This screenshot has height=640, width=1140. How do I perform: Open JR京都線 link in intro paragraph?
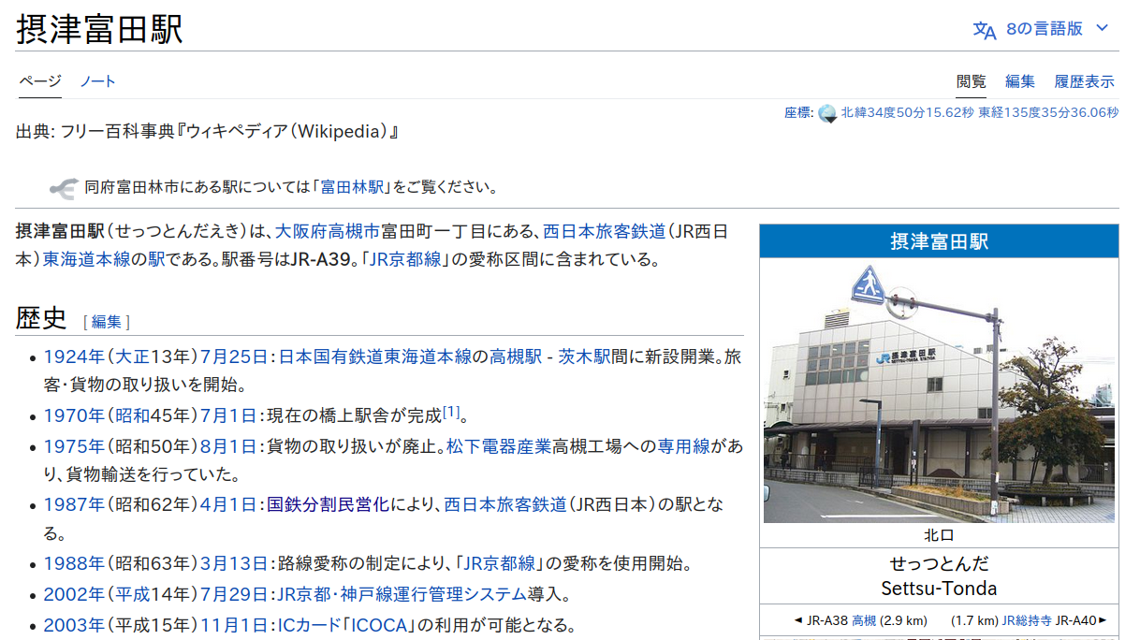pyautogui.click(x=405, y=259)
